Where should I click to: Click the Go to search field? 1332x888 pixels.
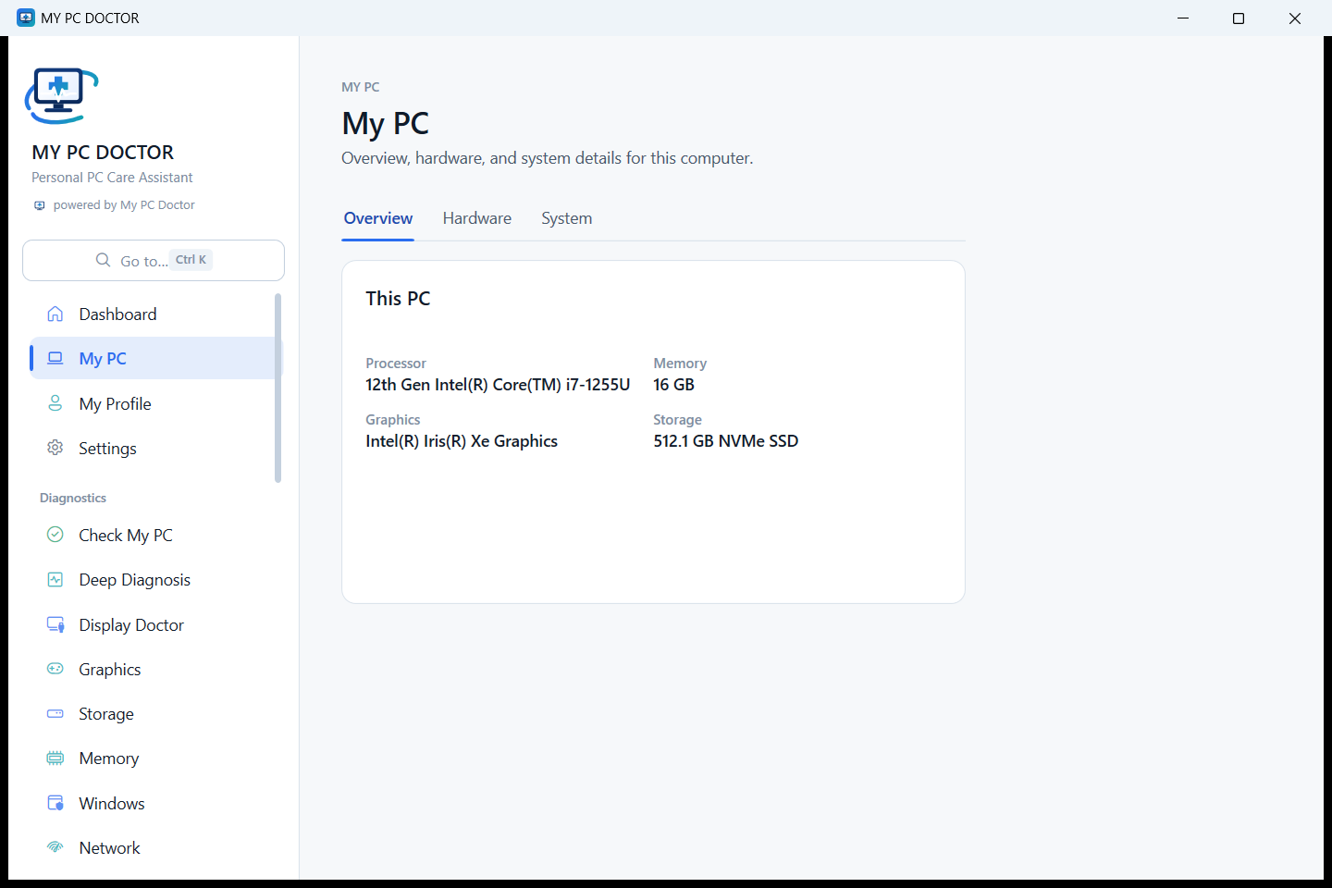[x=154, y=260]
